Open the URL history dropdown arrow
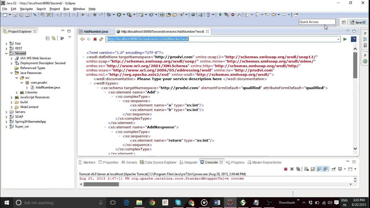Image resolution: width=370 pixels, height=208 pixels. (x=338, y=39)
